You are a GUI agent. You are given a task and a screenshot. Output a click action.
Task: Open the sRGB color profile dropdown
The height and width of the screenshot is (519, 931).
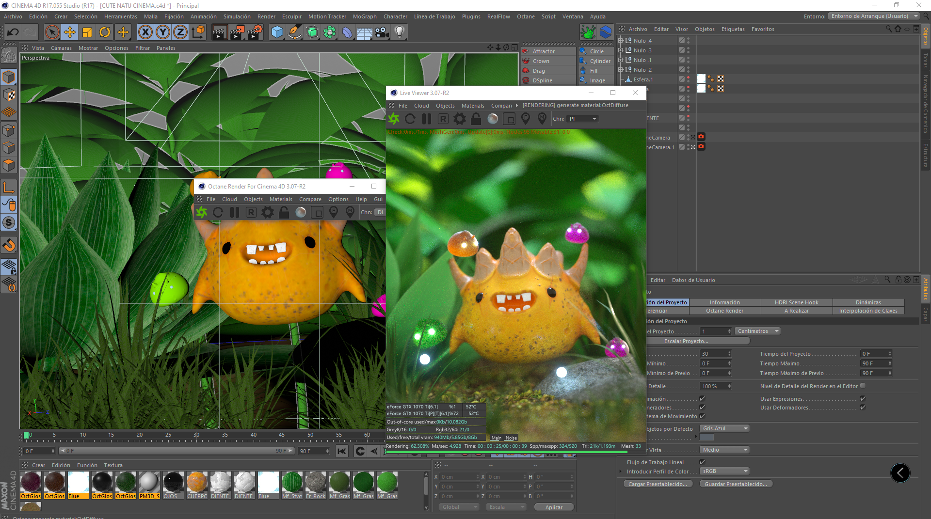724,471
